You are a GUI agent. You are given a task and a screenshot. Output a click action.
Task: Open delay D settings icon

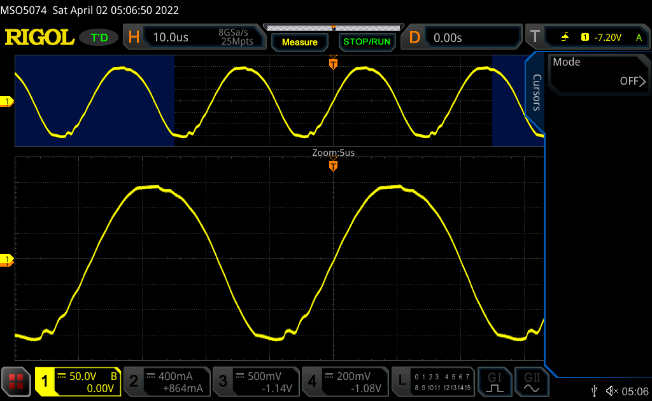[x=415, y=38]
